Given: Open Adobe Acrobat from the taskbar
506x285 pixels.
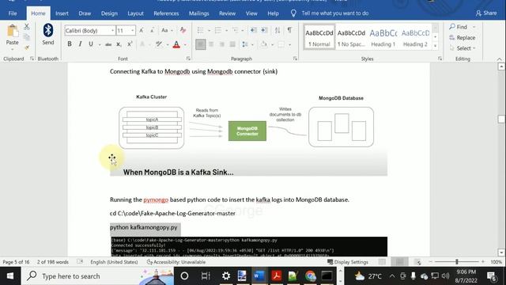Looking at the screenshot, I should click(x=276, y=276).
